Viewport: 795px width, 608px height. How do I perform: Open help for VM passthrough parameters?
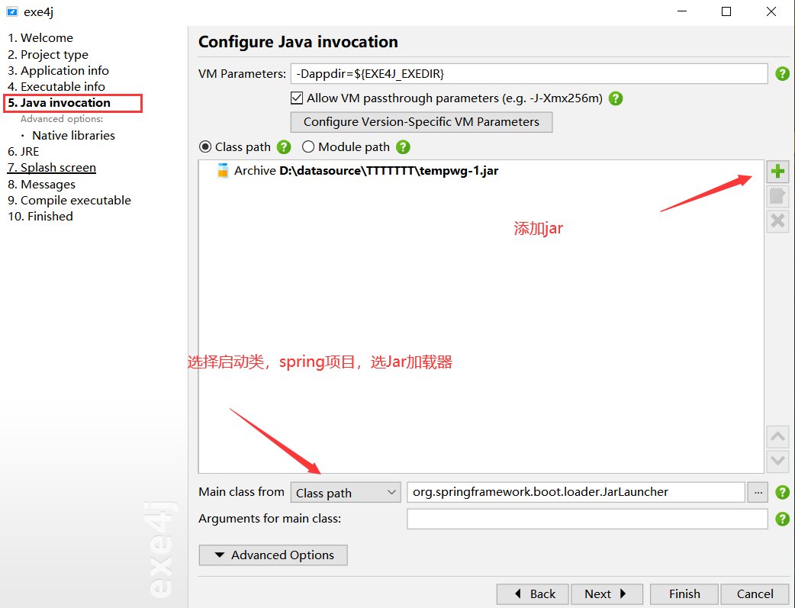point(616,98)
